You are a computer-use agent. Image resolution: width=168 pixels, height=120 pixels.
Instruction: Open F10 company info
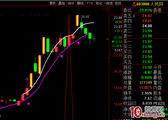[90, 3]
